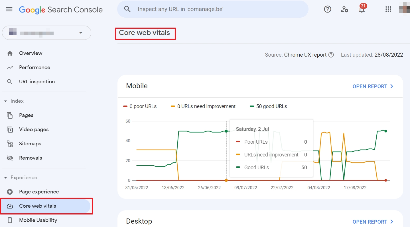This screenshot has width=410, height=227.
Task: Click the Video pages icon
Action: (x=10, y=129)
